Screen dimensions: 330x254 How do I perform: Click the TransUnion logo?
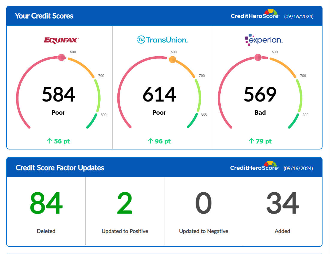tap(163, 40)
